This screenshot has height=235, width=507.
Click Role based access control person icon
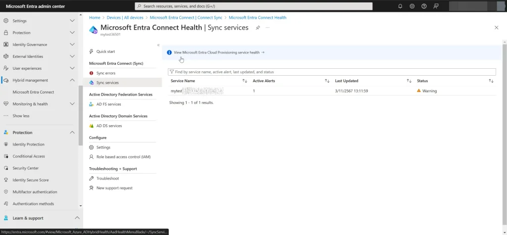(91, 157)
